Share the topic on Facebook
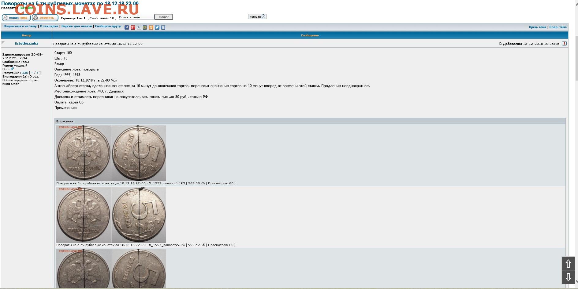Viewport: 578px width, 289px height. [x=127, y=27]
